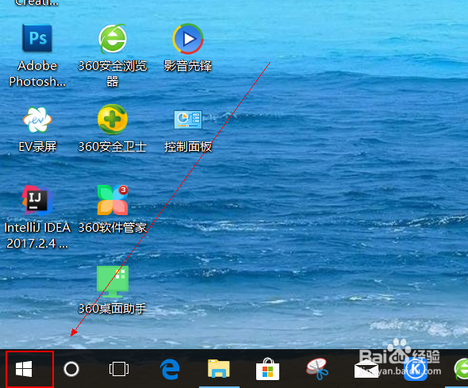Image resolution: width=468 pixels, height=388 pixels.
Task: Open the Windows Start menu
Action: click(24, 369)
